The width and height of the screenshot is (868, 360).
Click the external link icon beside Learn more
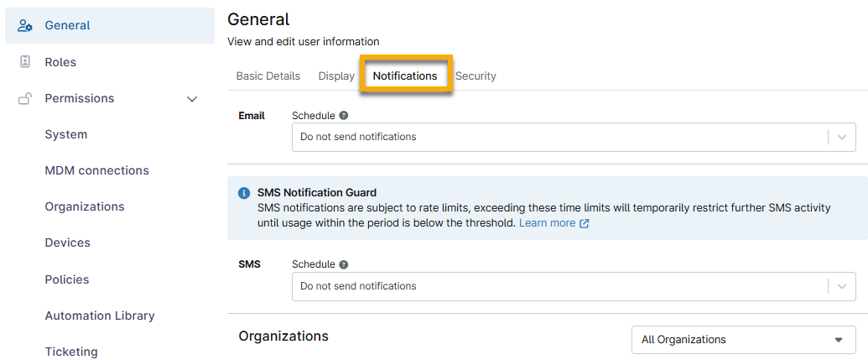[x=585, y=223]
